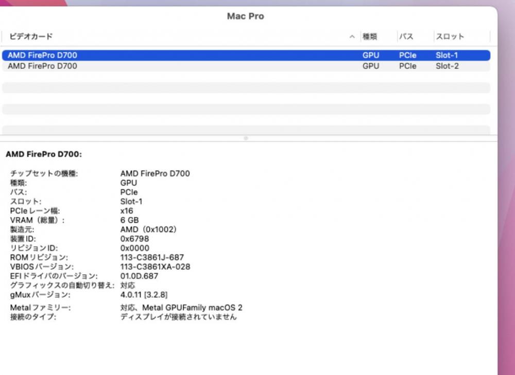Image resolution: width=515 pixels, height=375 pixels.
Task: Click the EFI driver version 01.0D.687
Action: [139, 276]
